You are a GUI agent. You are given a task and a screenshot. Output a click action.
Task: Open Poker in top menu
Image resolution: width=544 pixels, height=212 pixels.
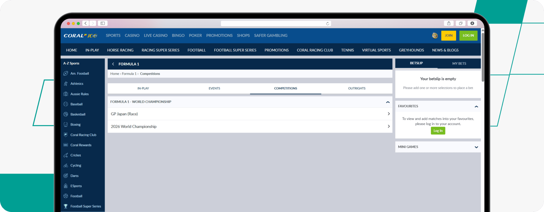point(195,35)
